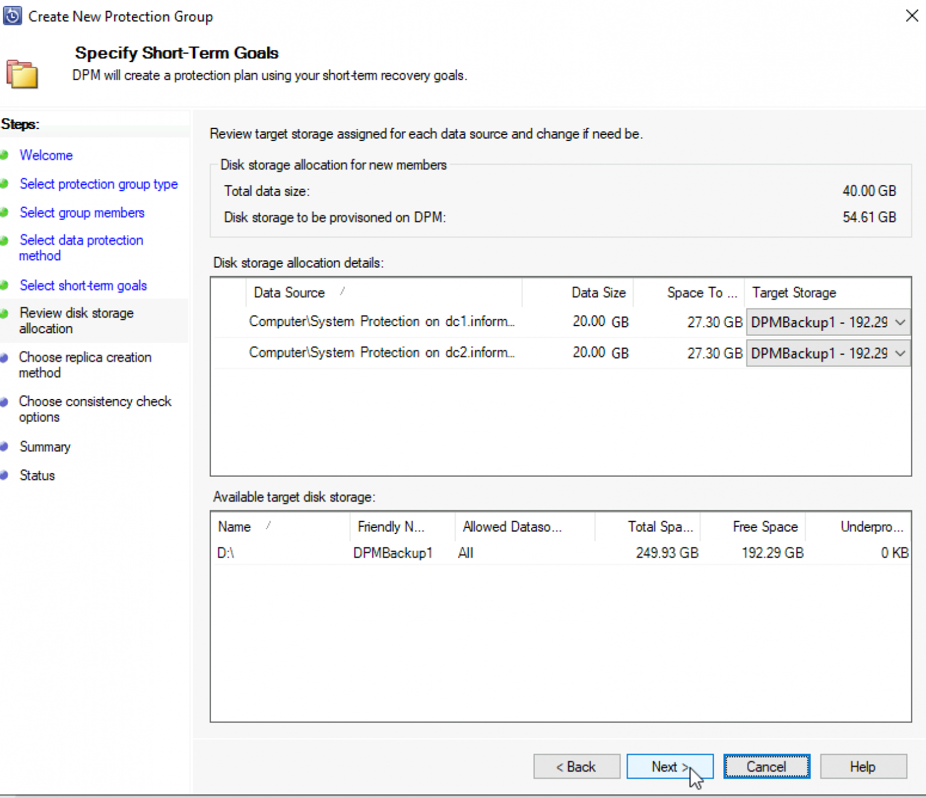Click the yellow folder icon under the title

tap(22, 74)
